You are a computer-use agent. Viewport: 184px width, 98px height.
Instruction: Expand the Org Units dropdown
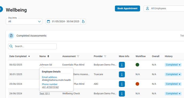tap(24, 22)
